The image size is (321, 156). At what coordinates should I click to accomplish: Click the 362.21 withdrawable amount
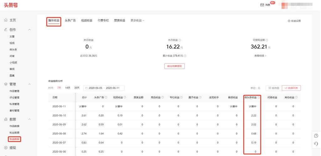tap(259, 47)
